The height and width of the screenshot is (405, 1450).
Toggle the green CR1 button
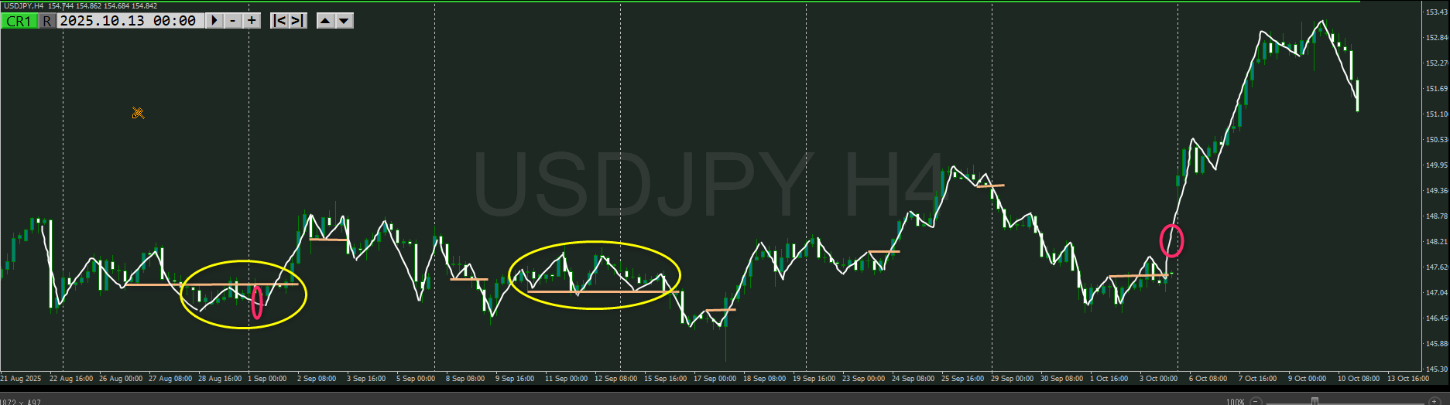coord(19,21)
